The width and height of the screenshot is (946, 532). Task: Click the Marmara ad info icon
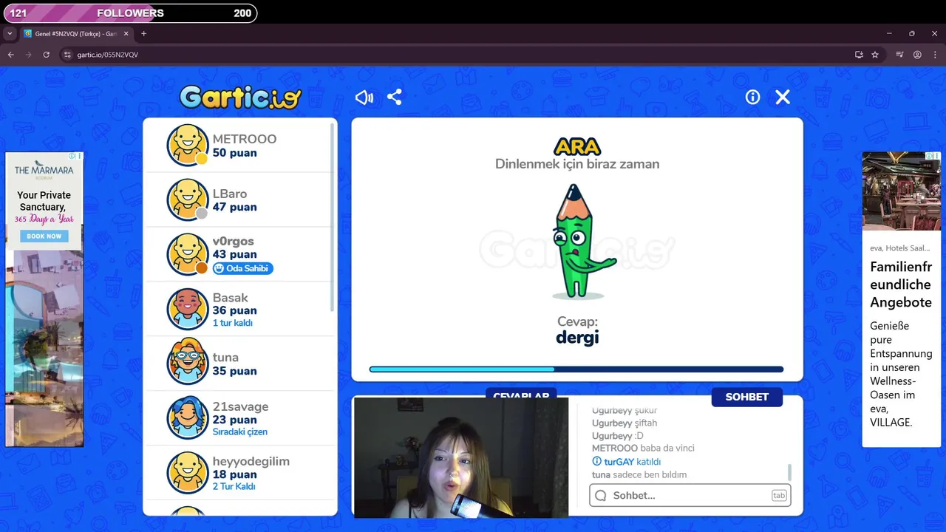(72, 157)
